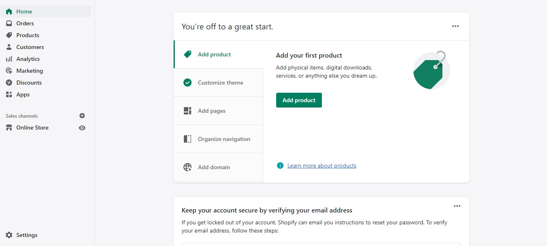Open the Customers section
Viewport: 547px width, 246px height.
(x=30, y=47)
